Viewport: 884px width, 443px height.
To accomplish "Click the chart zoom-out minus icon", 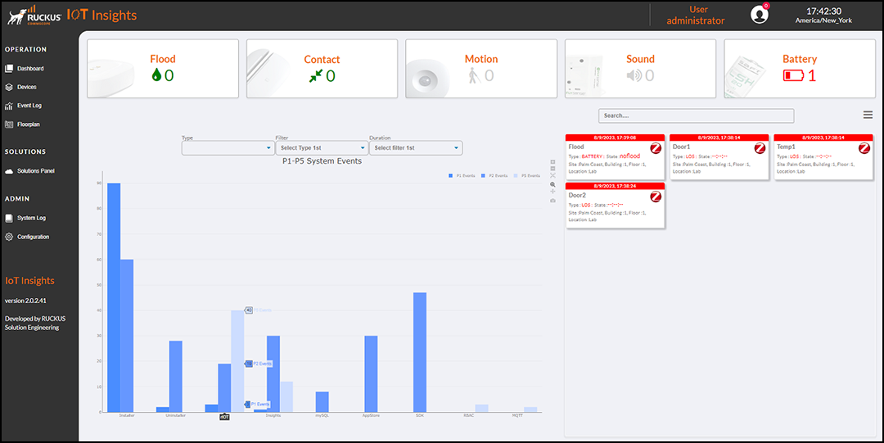I will point(552,169).
